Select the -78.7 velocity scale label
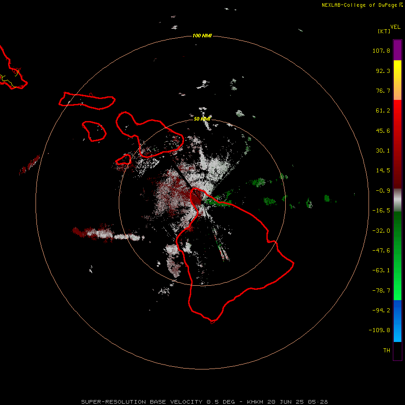Screen dimensions: 405x405 (x=381, y=291)
